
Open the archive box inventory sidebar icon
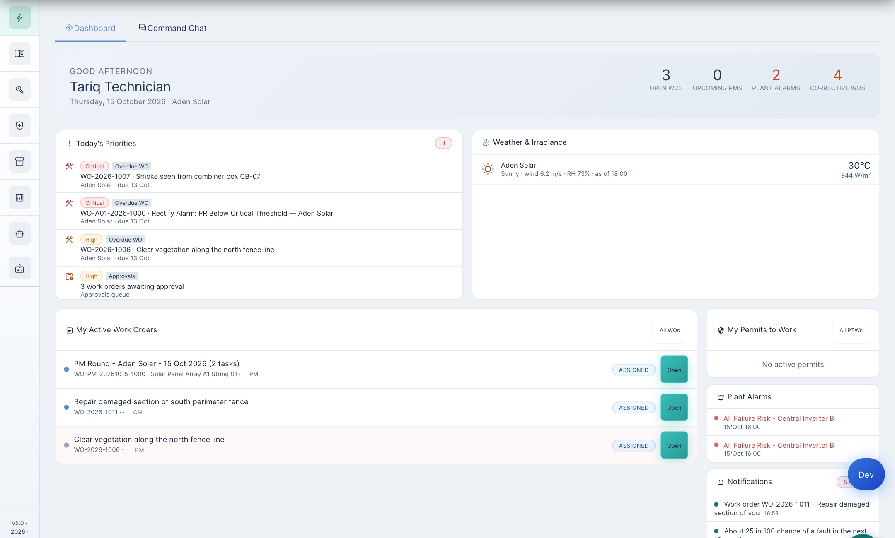click(x=19, y=161)
